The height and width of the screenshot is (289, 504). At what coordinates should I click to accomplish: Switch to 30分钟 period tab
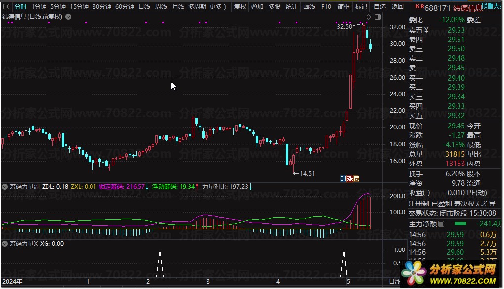102,7
